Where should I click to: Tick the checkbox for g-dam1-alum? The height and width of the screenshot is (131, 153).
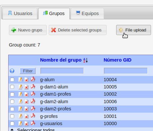[x=12, y=87]
